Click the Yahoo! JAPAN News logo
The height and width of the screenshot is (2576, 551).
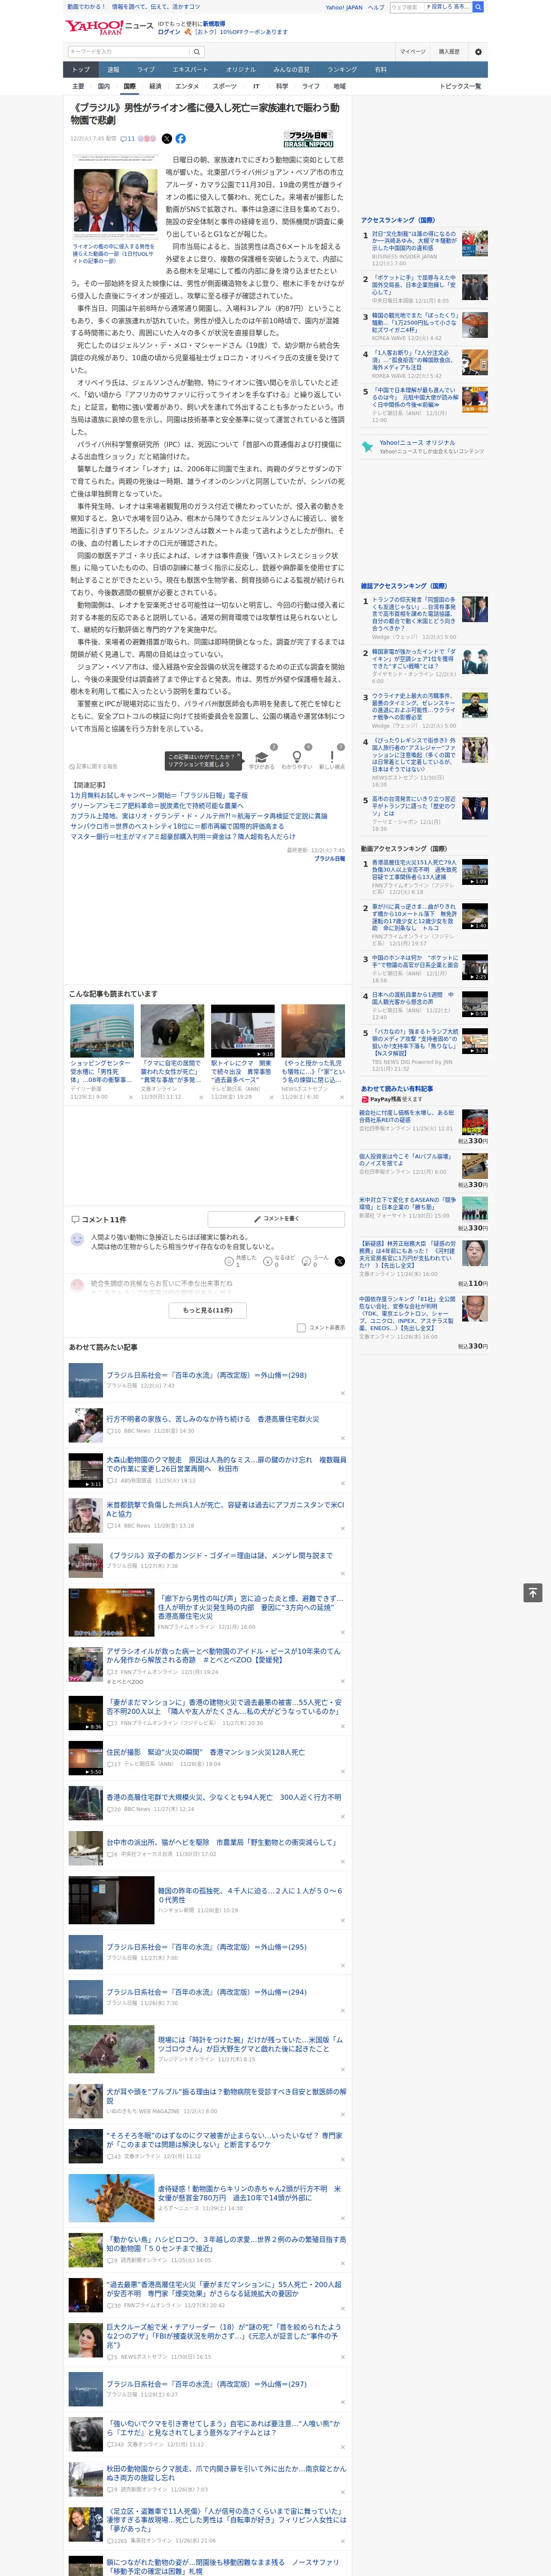pos(109,27)
